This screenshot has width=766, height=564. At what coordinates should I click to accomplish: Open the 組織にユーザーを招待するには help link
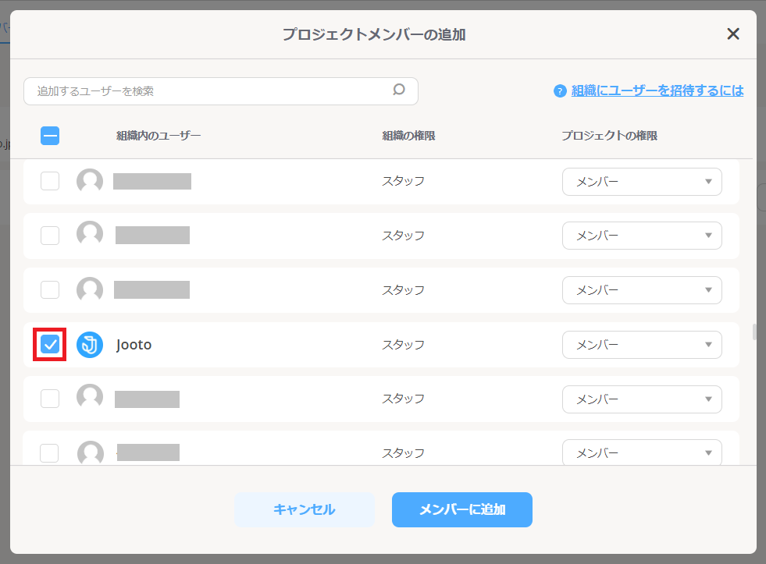pos(658,90)
